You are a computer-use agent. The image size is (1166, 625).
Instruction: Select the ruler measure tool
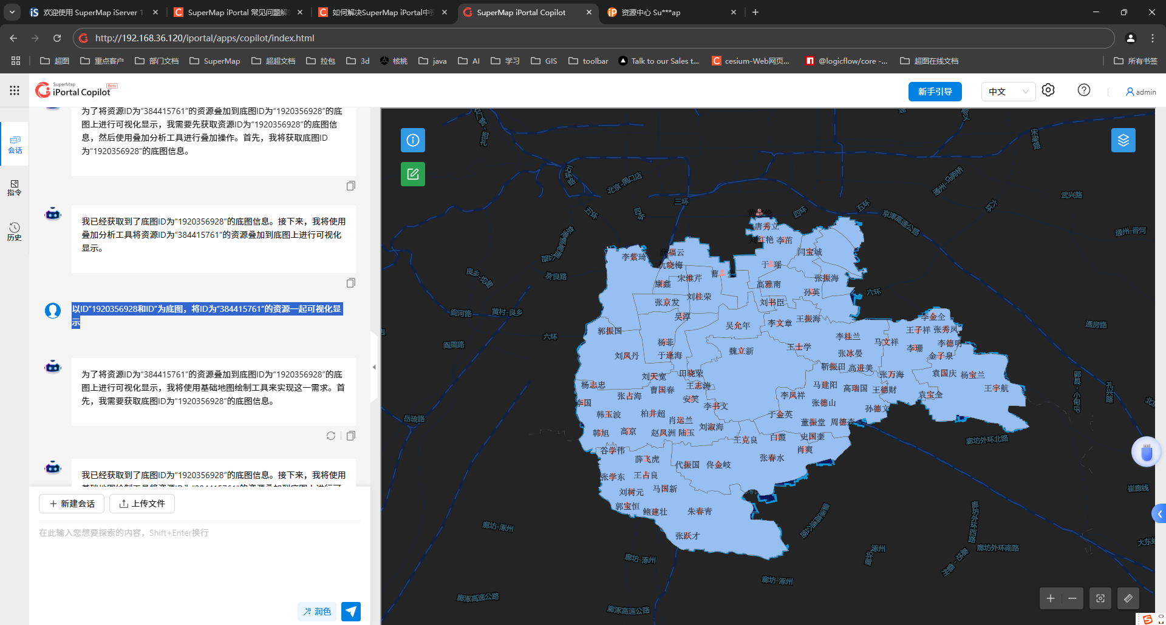point(1128,598)
